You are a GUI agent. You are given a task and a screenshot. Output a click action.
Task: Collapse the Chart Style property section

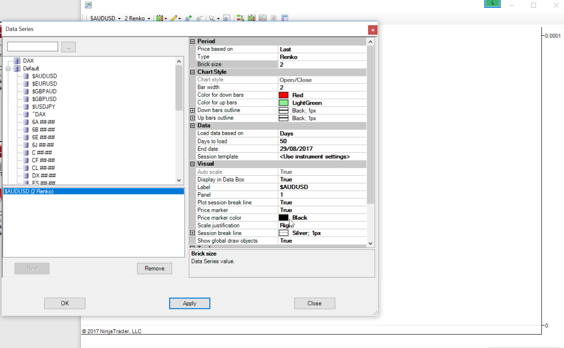coord(192,72)
